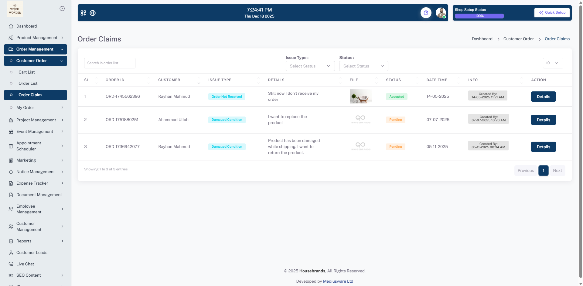This screenshot has width=583, height=286.
Task: Click the Quick Setup button
Action: [552, 12]
